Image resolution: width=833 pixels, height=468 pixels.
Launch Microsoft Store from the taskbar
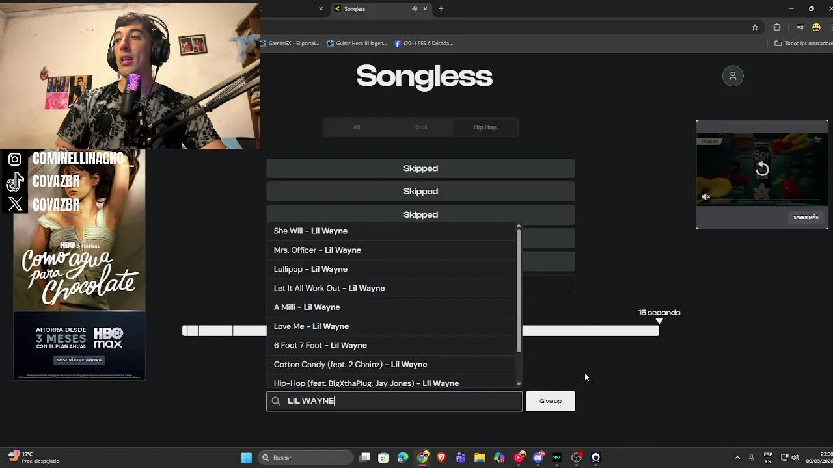(383, 458)
